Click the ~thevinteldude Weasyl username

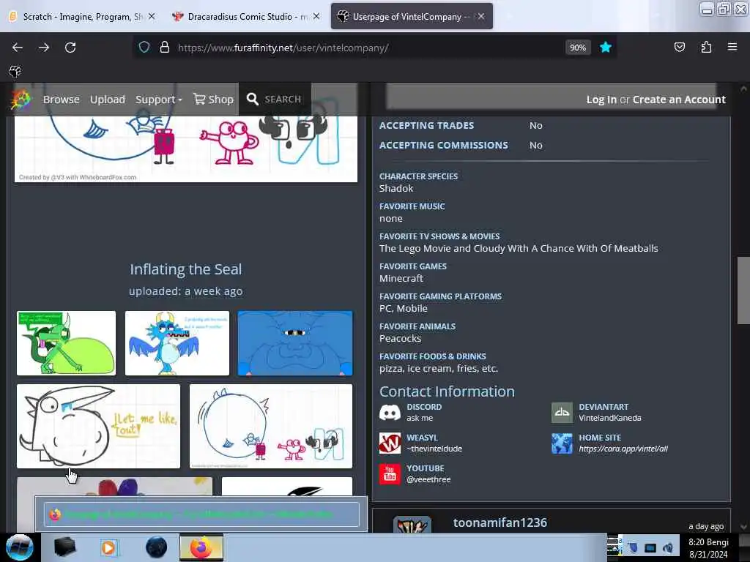[x=434, y=449]
